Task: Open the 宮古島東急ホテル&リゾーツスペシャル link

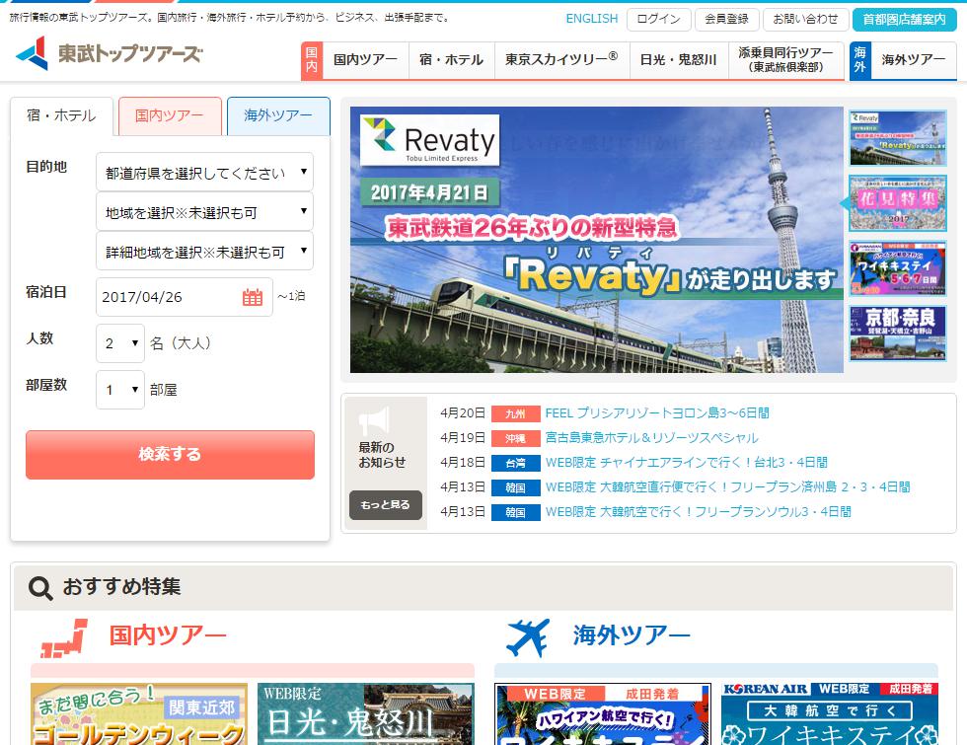Action: [x=651, y=438]
